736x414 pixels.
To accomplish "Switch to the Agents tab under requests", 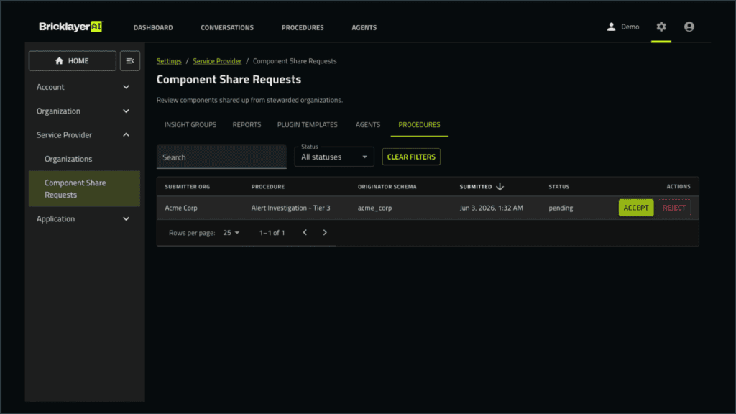I will (368, 125).
